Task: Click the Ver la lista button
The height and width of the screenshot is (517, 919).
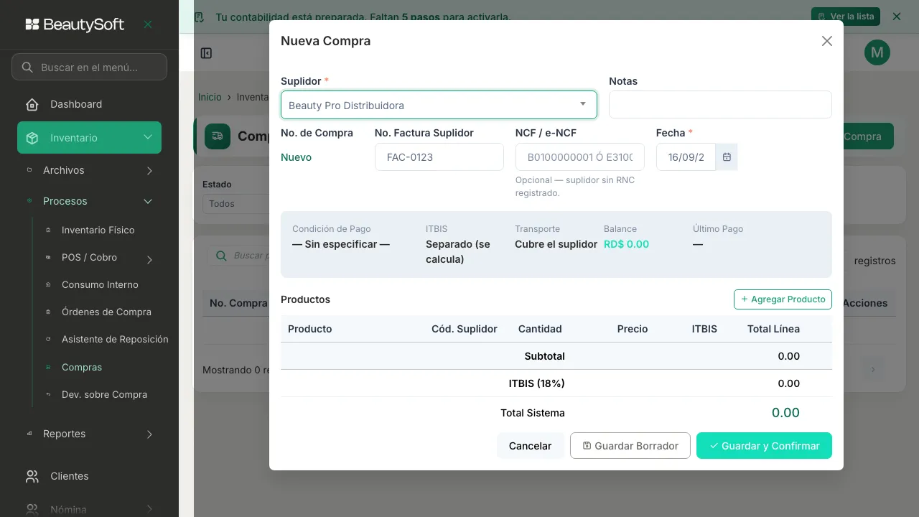Action: pos(845,16)
